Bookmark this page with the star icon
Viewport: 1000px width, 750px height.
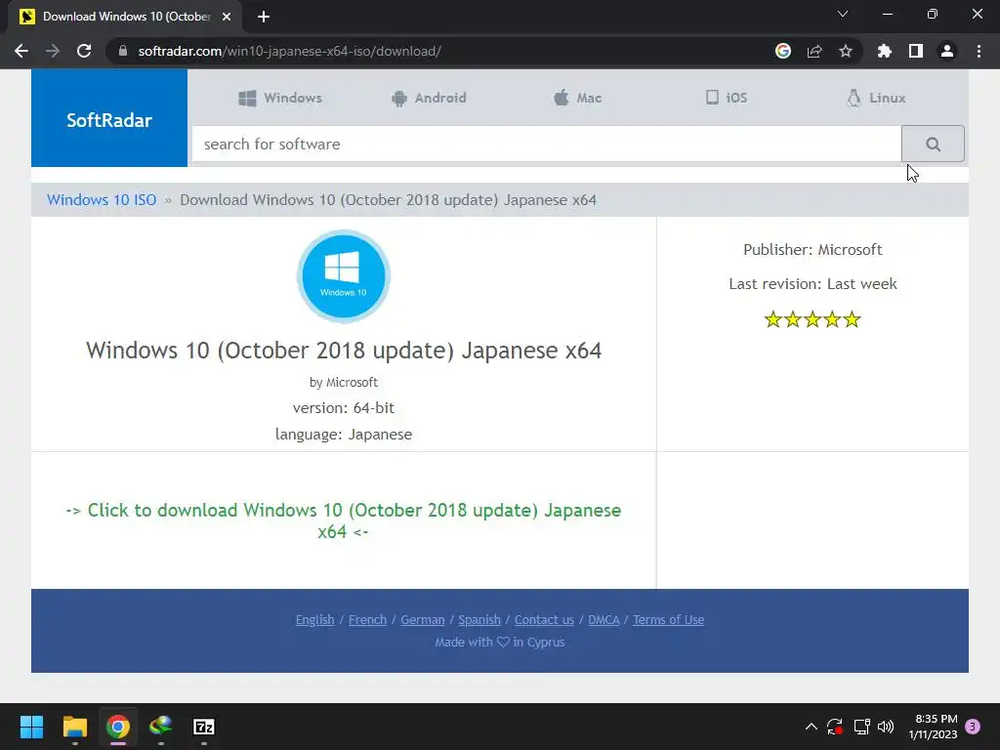coord(846,51)
